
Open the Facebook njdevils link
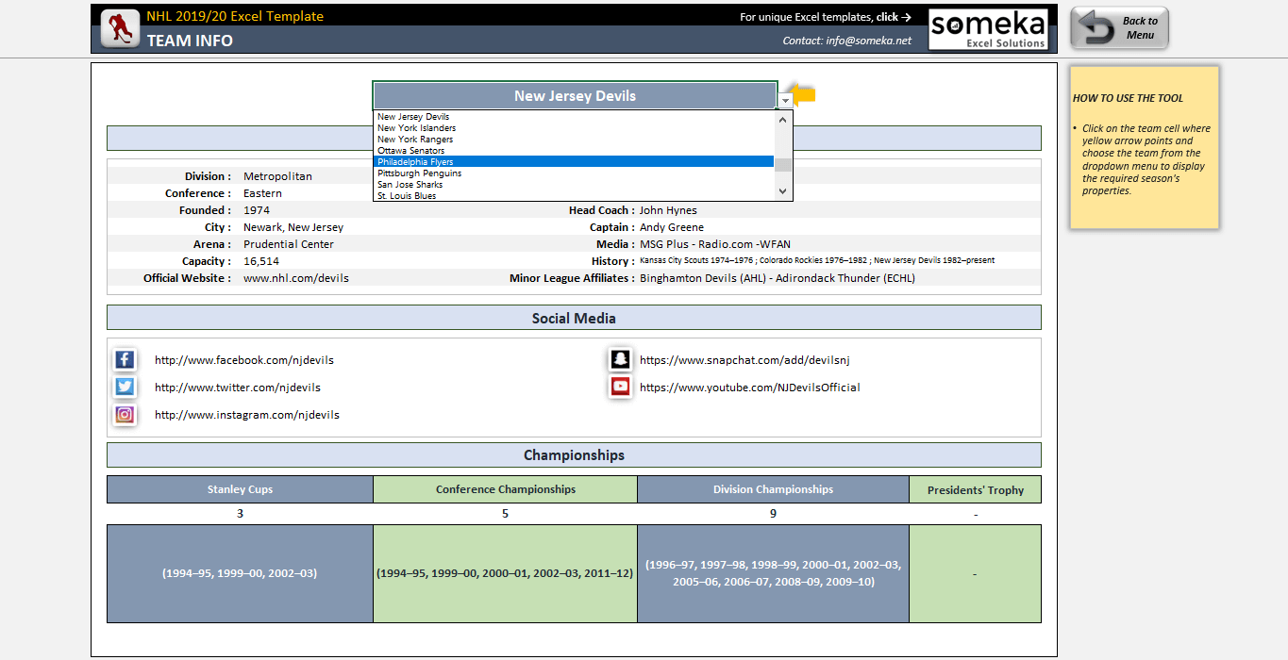tap(243, 360)
